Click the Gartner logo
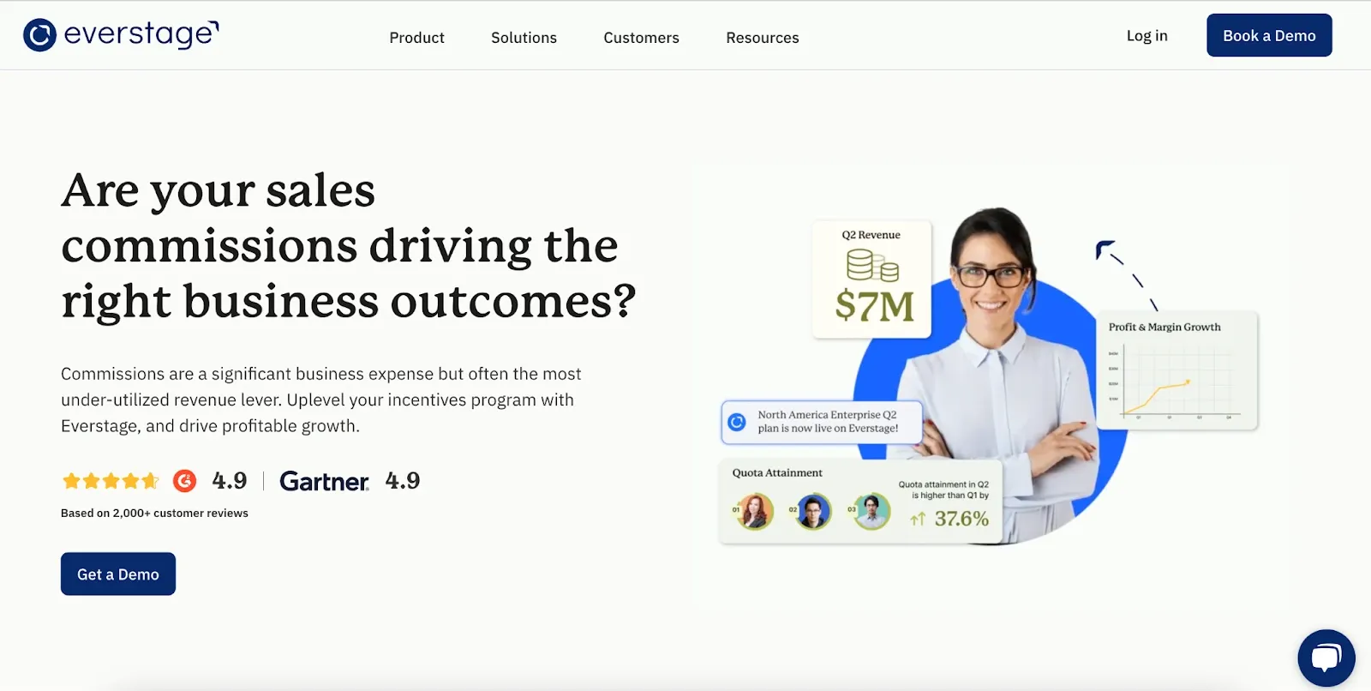 tap(324, 481)
